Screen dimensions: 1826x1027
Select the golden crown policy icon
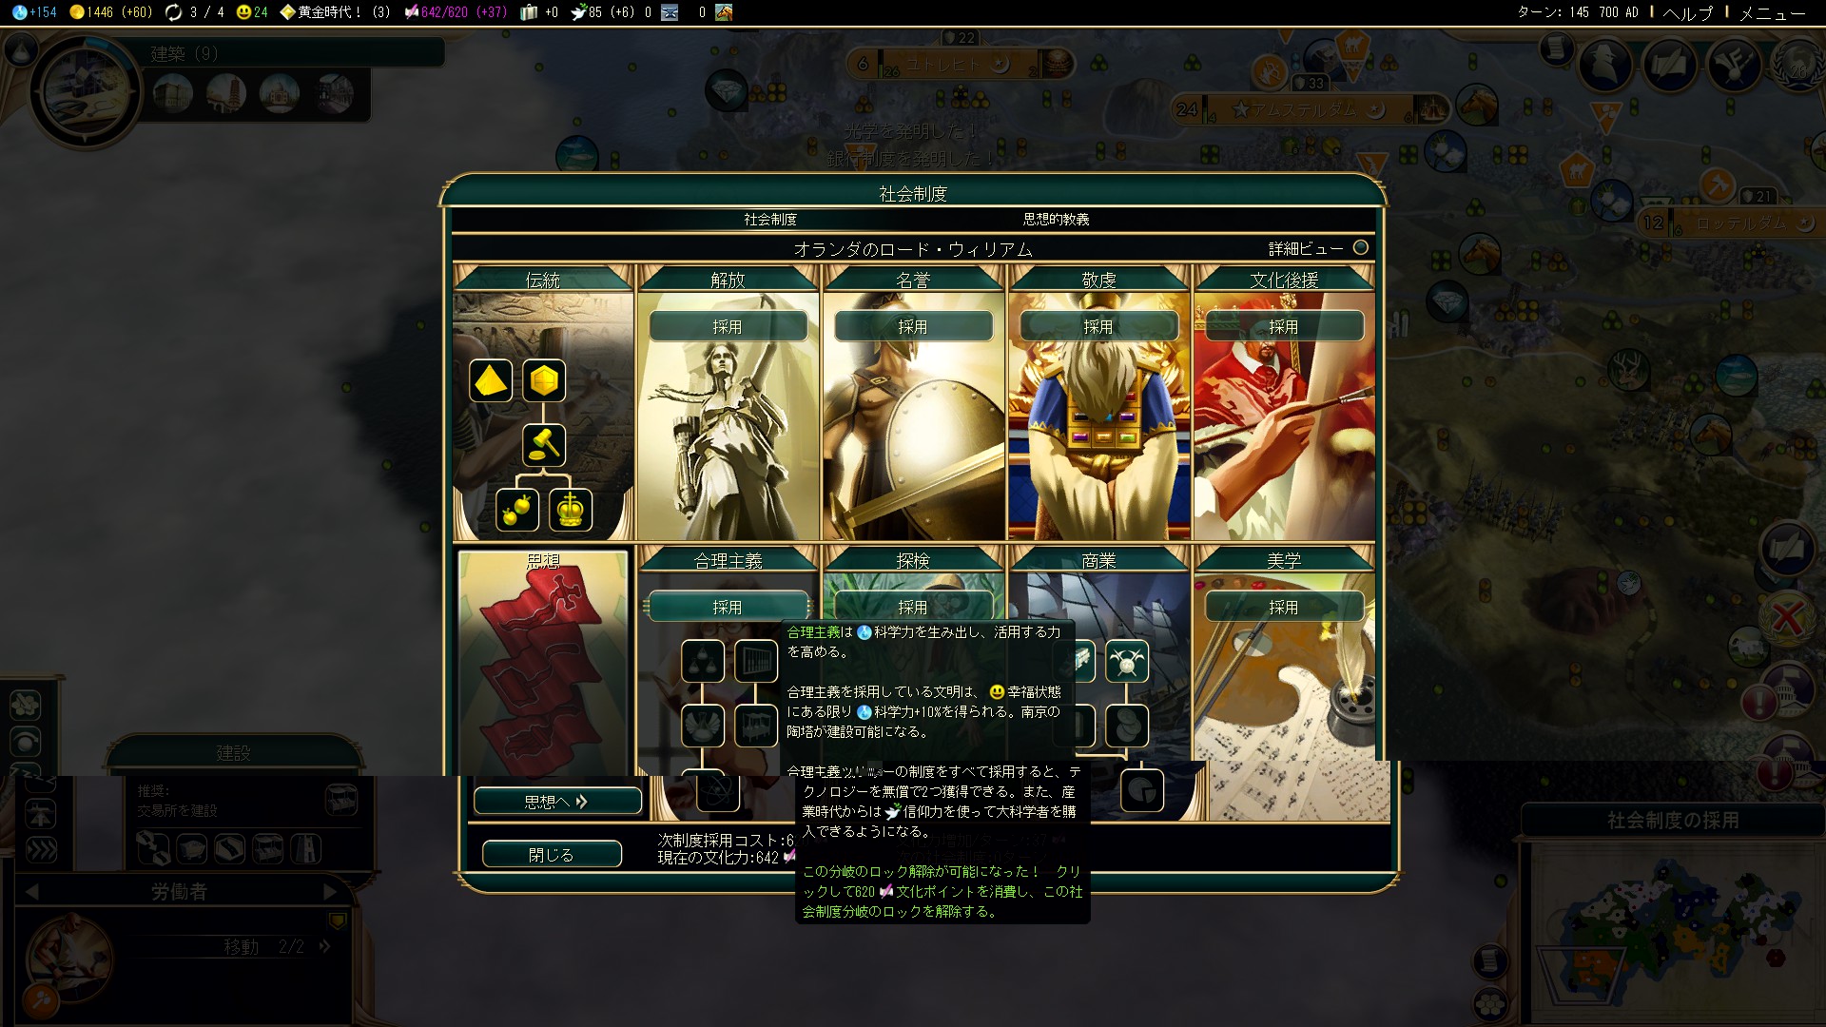point(570,510)
